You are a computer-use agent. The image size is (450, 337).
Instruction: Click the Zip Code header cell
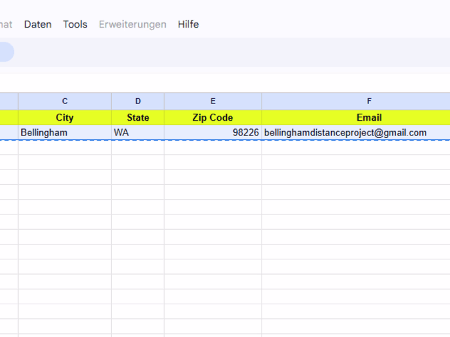213,117
